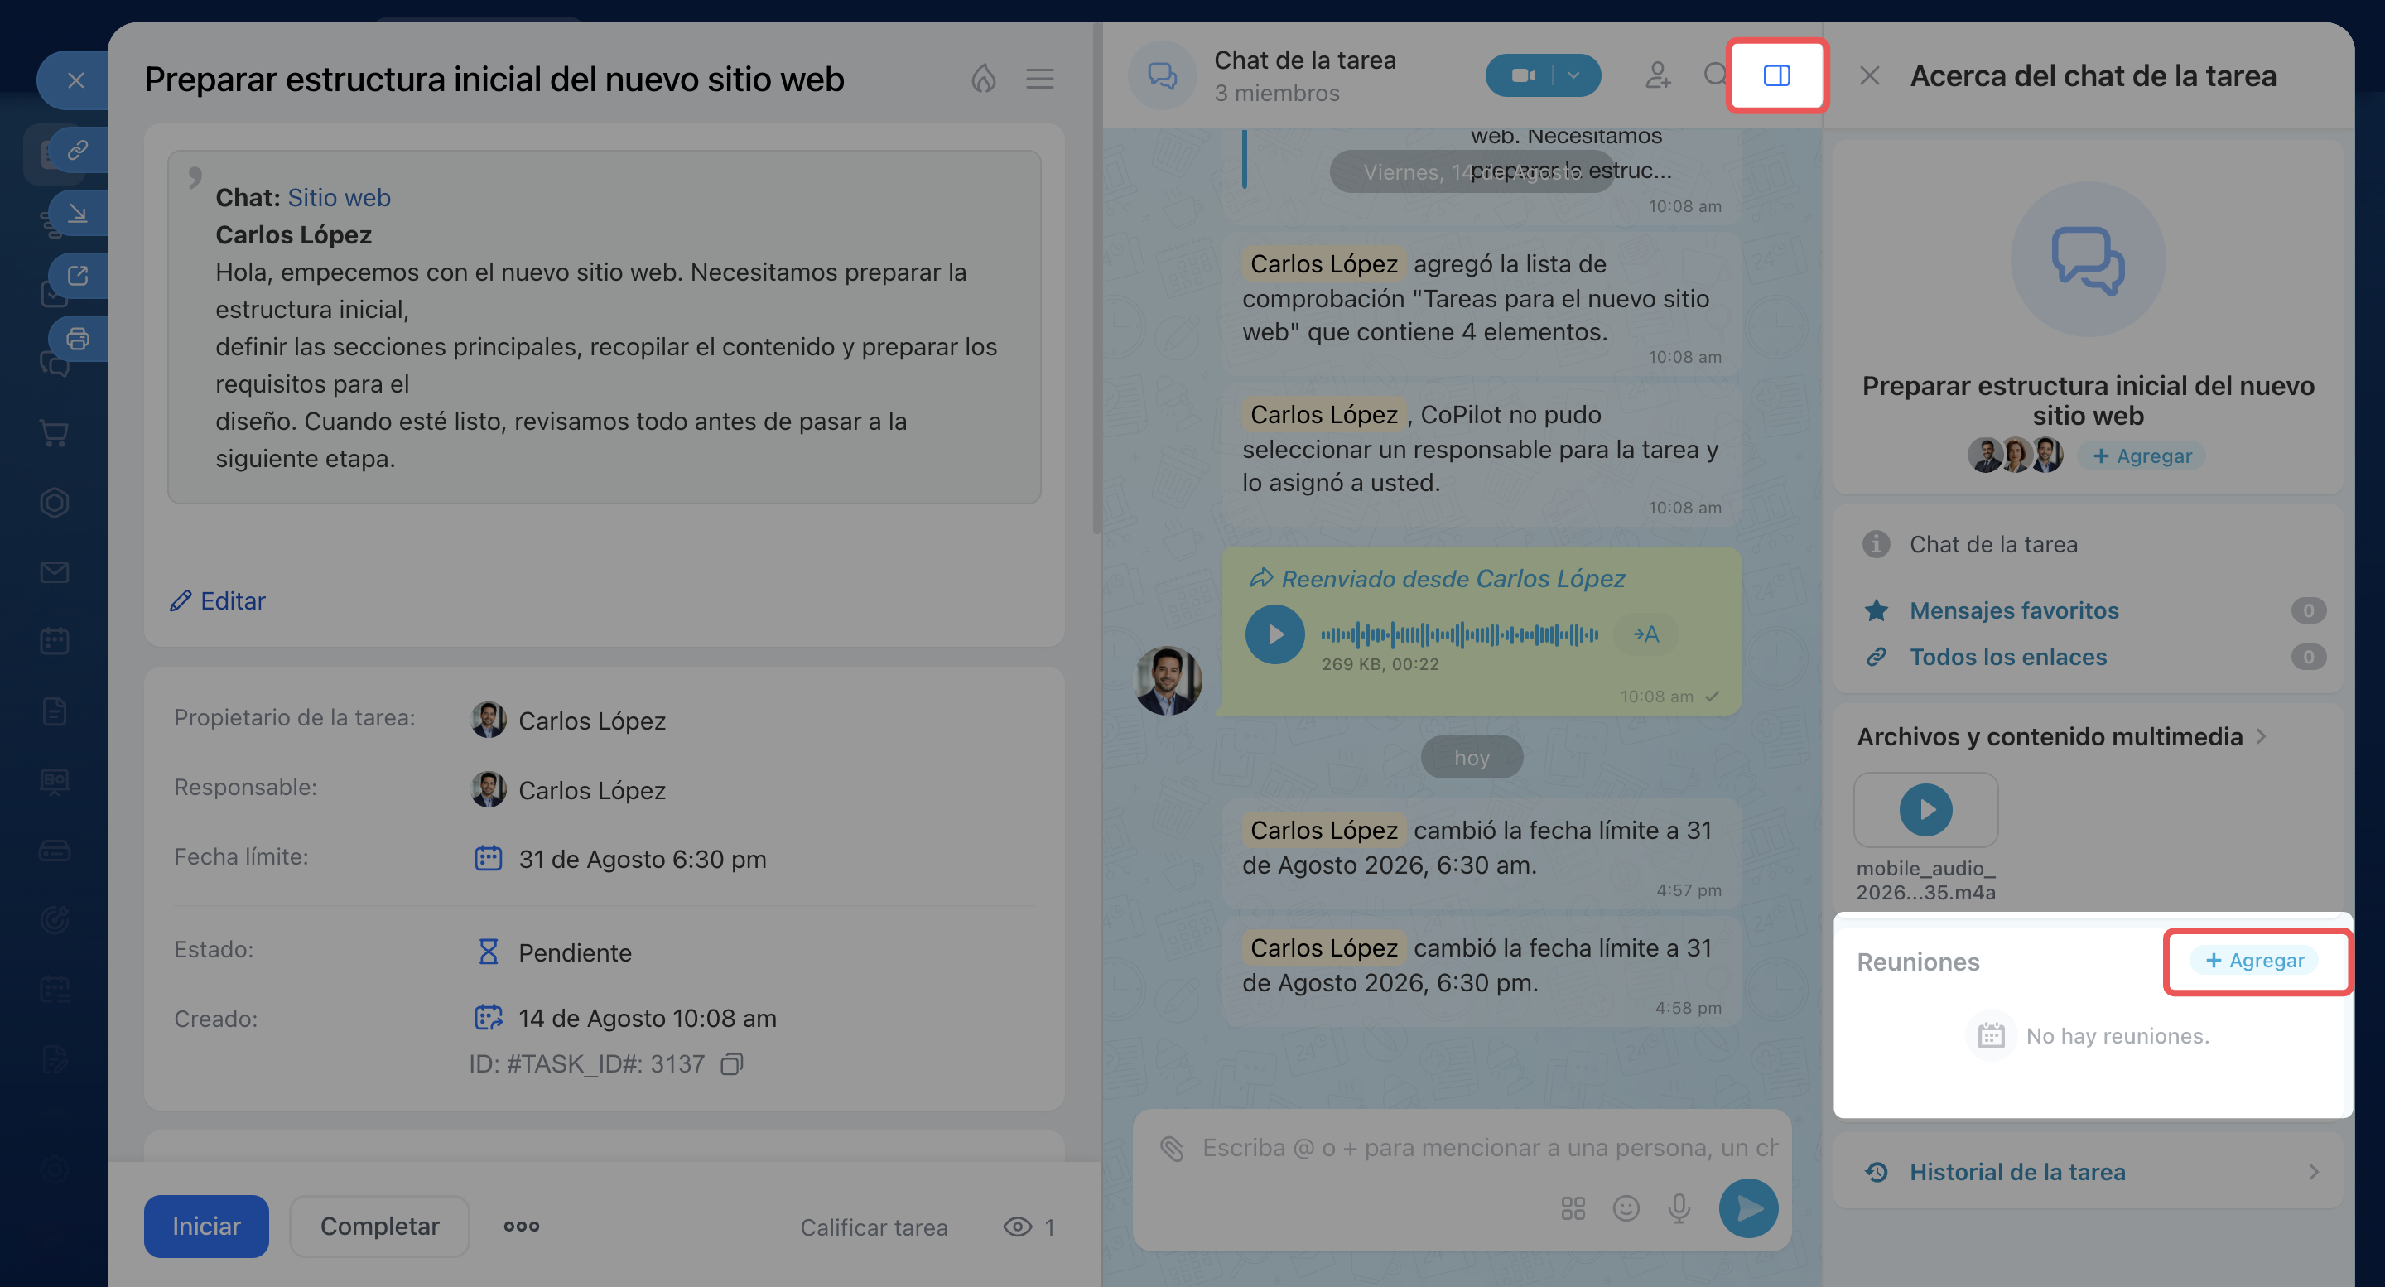Screen dimensions: 2385x1287
Task: Send the chat message
Action: point(1749,1208)
